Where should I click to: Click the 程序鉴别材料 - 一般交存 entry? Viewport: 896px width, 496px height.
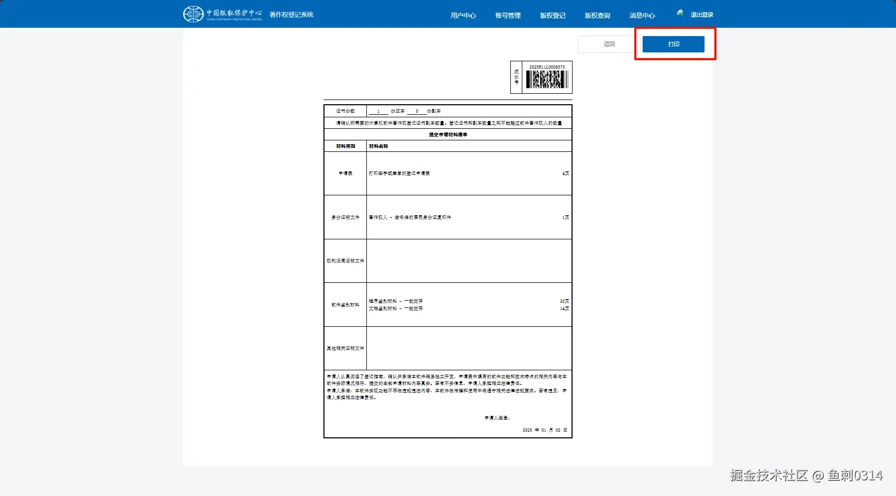396,301
